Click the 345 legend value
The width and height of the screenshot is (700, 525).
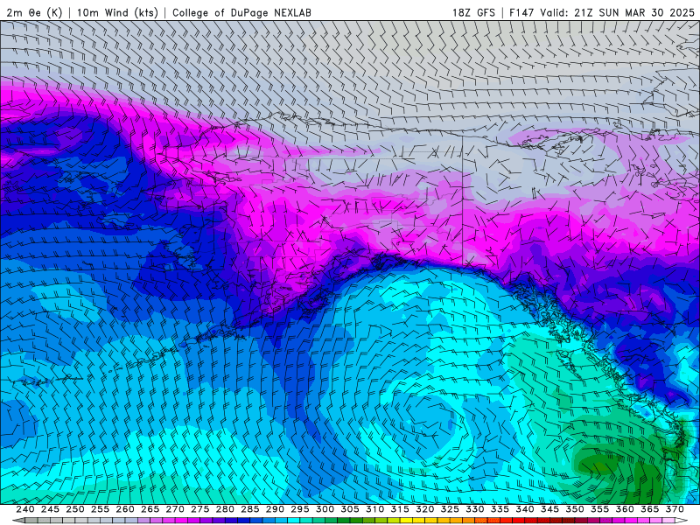coord(550,509)
